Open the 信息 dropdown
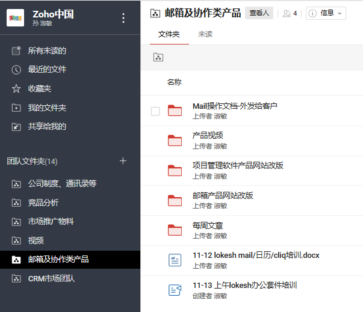This screenshot has width=363, height=312. pyautogui.click(x=326, y=13)
